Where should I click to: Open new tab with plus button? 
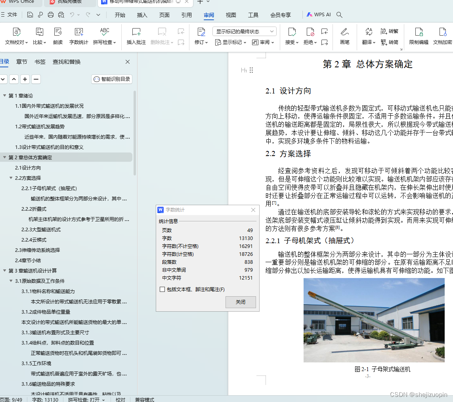[200, 2]
